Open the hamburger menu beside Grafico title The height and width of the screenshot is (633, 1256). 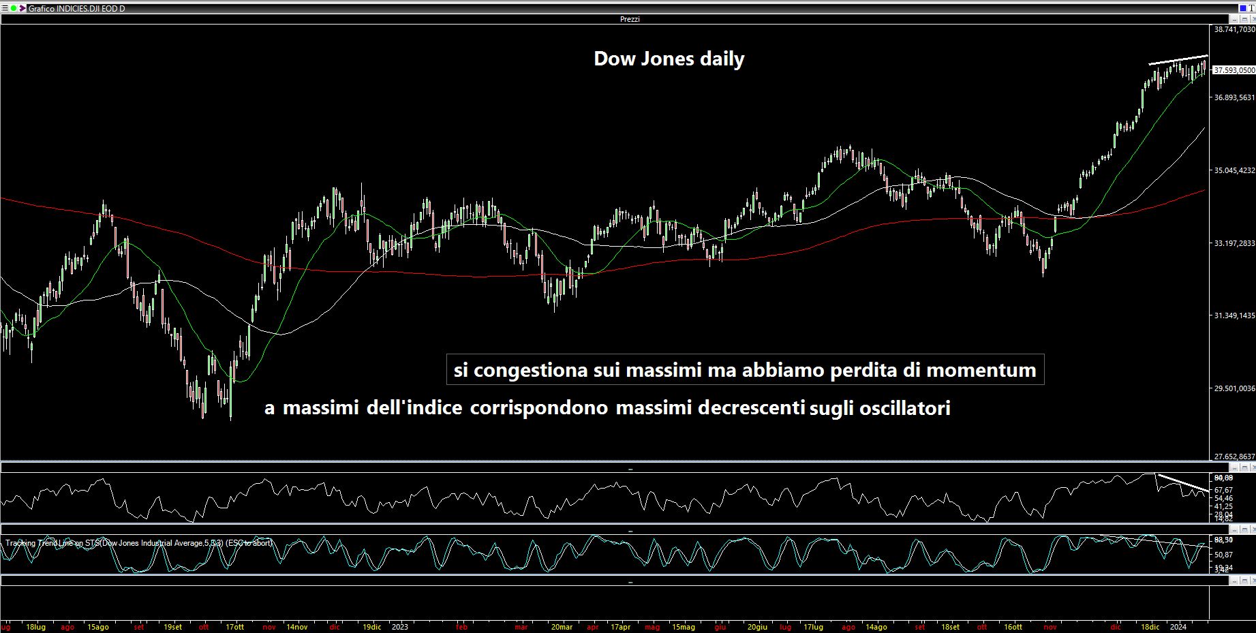point(4,8)
